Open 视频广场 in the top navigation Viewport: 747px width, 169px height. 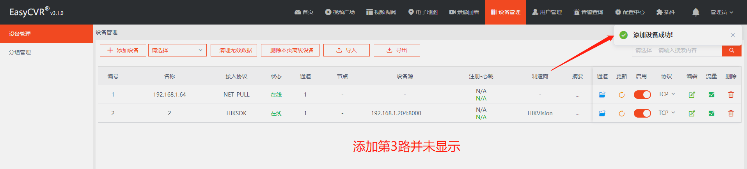click(340, 12)
